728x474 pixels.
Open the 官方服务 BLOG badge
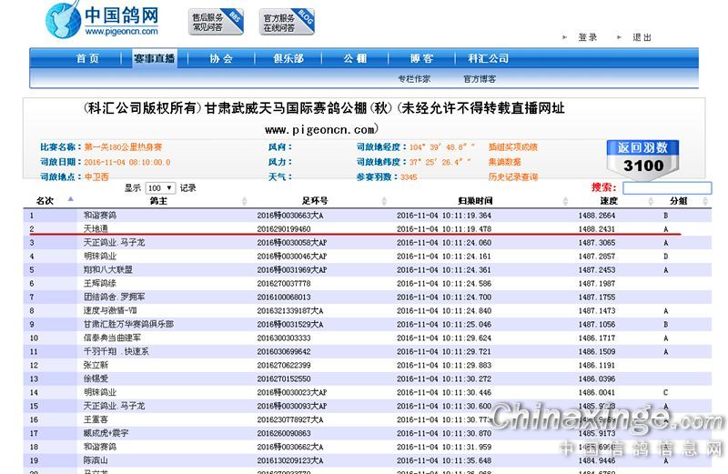288,22
